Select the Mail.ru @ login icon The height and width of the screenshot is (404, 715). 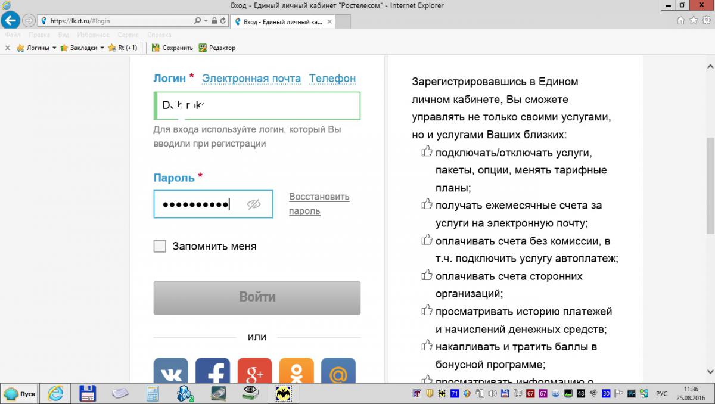point(338,372)
